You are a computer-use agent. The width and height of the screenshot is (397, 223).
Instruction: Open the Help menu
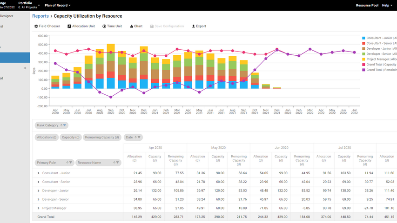pos(387,6)
